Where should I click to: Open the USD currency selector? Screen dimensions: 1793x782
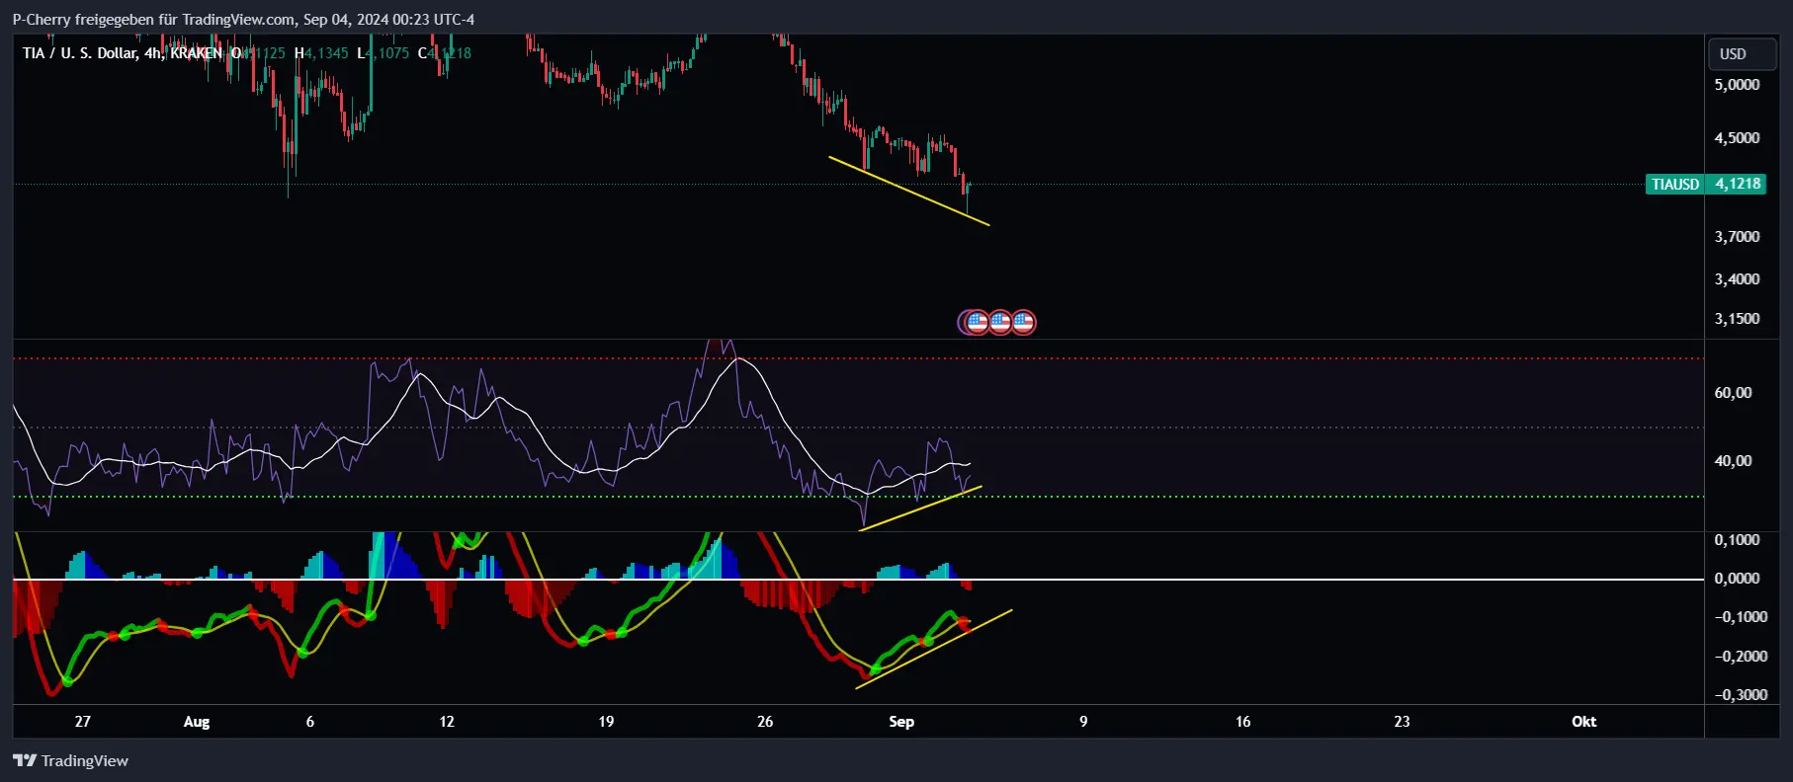(1743, 54)
